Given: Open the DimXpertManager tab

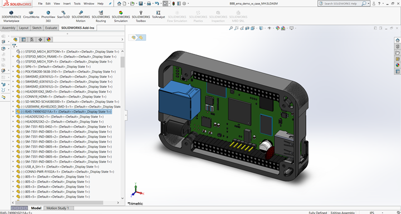Looking at the screenshot, I should (40, 39).
